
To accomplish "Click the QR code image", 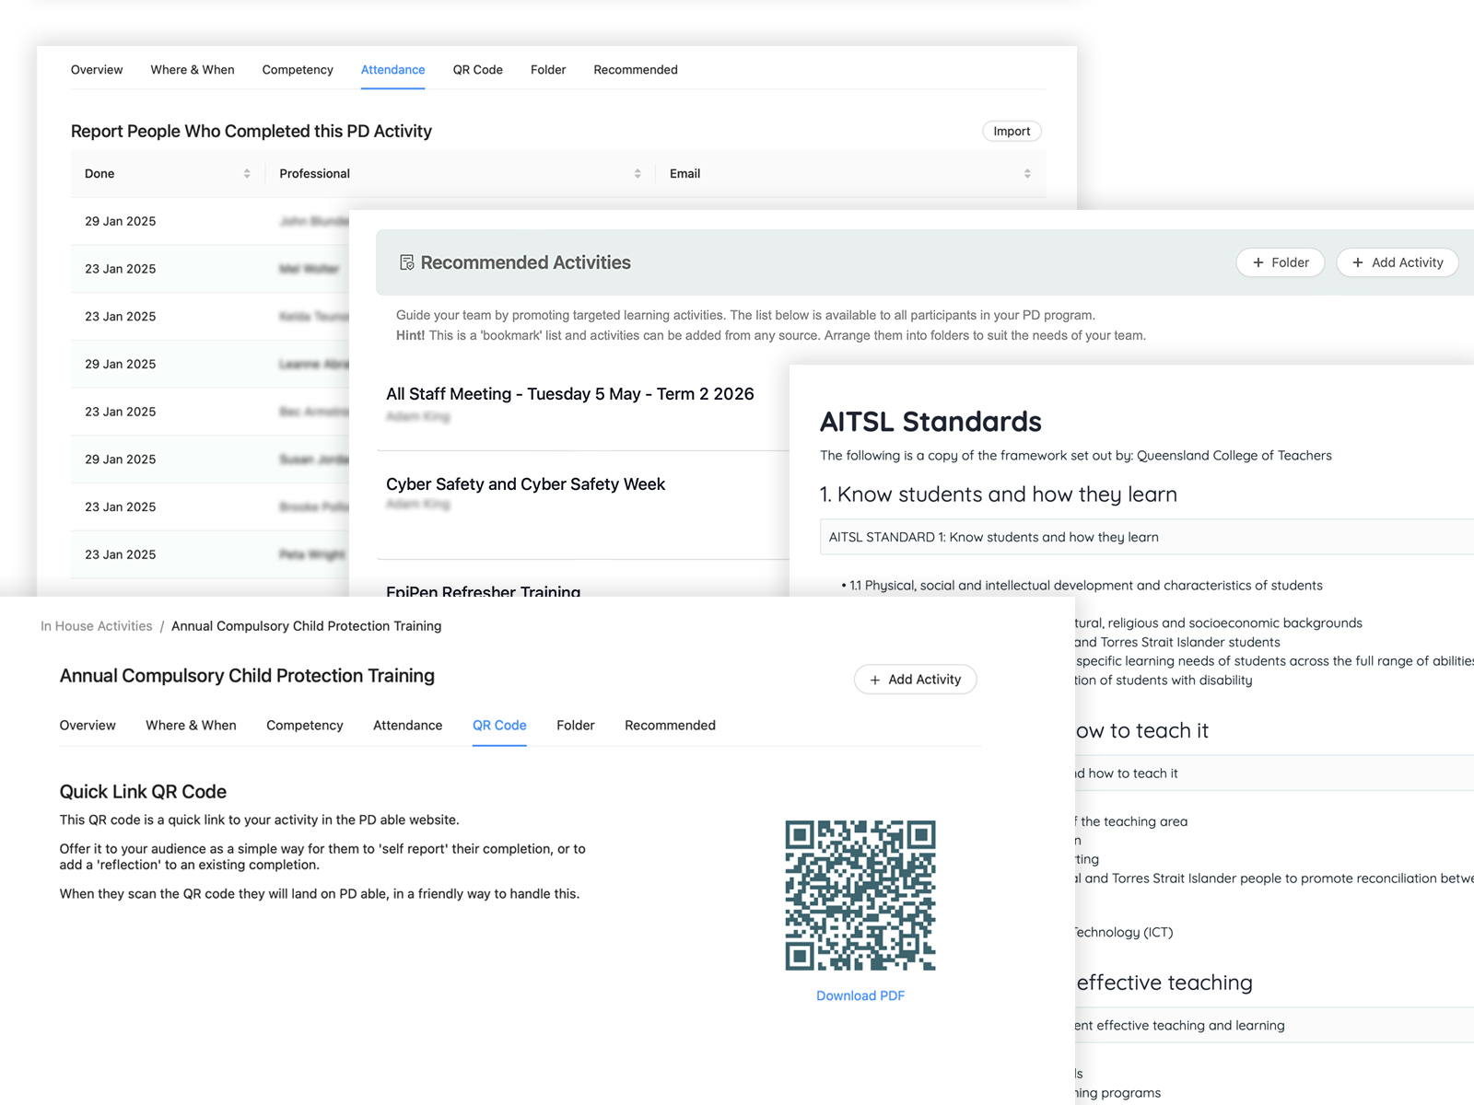I will pyautogui.click(x=860, y=895).
